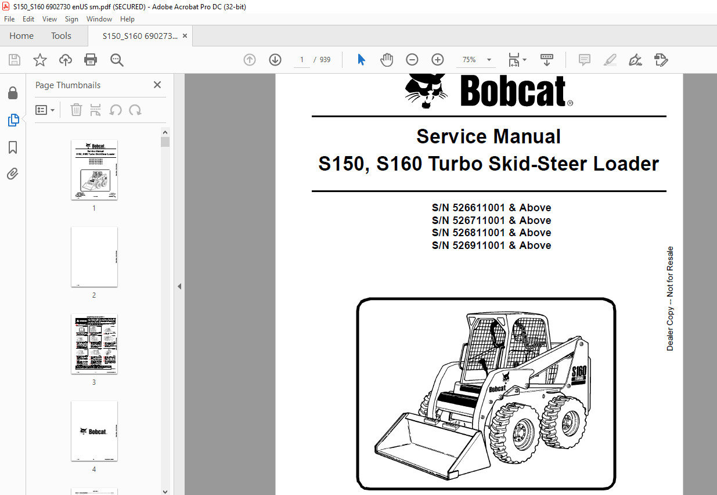Select page 4 thumbnail
The width and height of the screenshot is (717, 495).
click(94, 431)
